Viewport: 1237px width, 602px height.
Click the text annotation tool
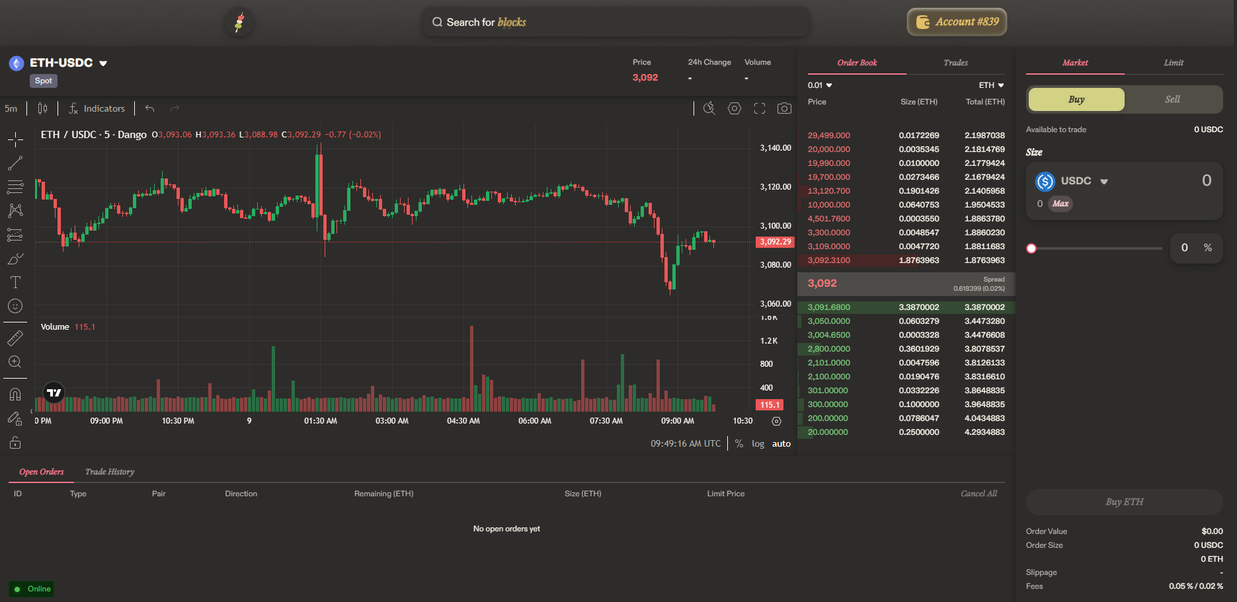tap(15, 282)
